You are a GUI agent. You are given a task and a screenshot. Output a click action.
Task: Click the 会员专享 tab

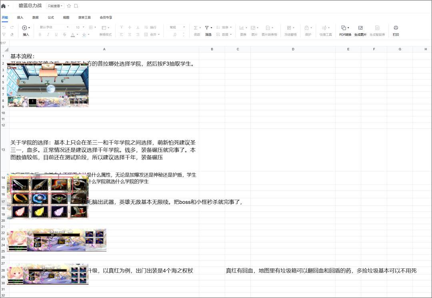(106, 18)
